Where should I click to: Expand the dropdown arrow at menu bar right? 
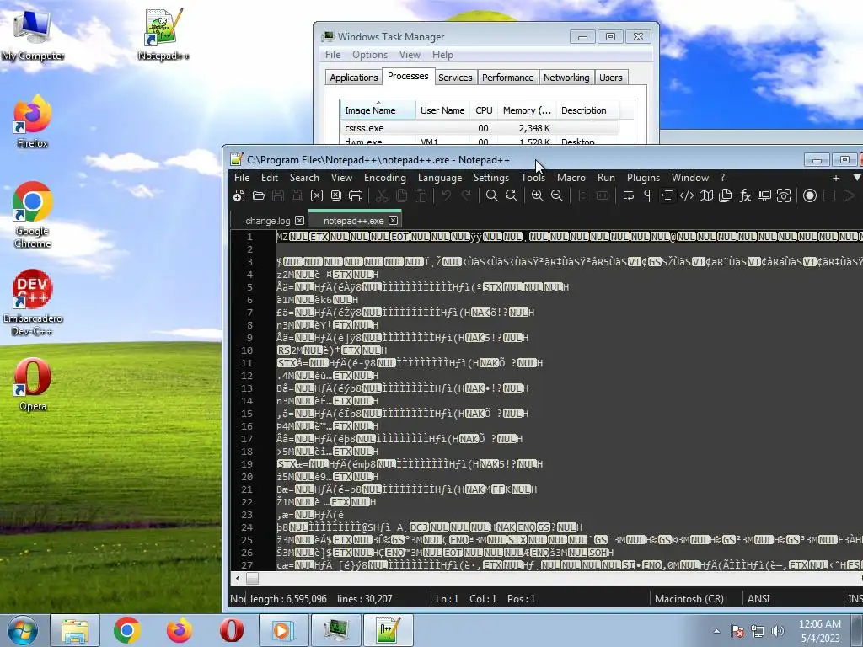point(856,178)
